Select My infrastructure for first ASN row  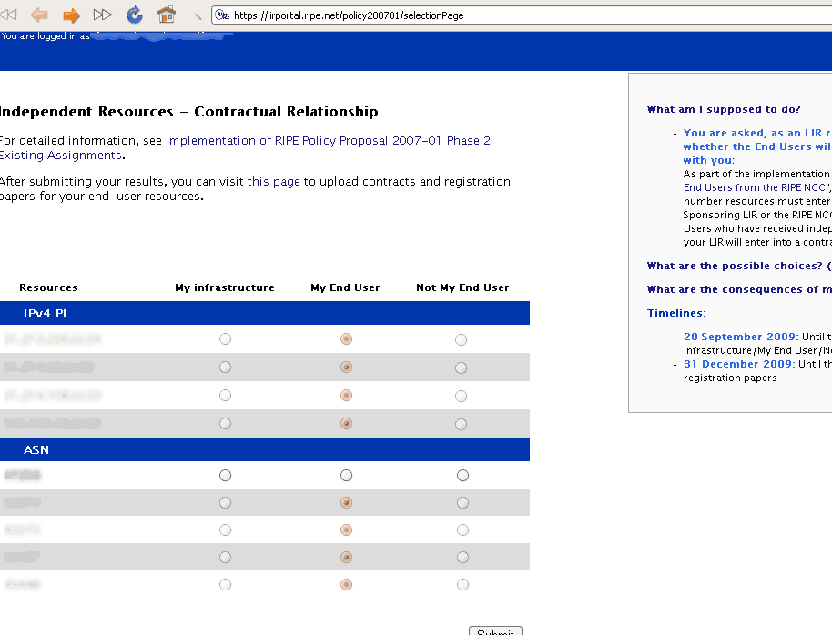[x=226, y=475]
